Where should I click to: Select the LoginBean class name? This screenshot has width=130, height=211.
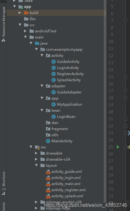[x=66, y=117]
